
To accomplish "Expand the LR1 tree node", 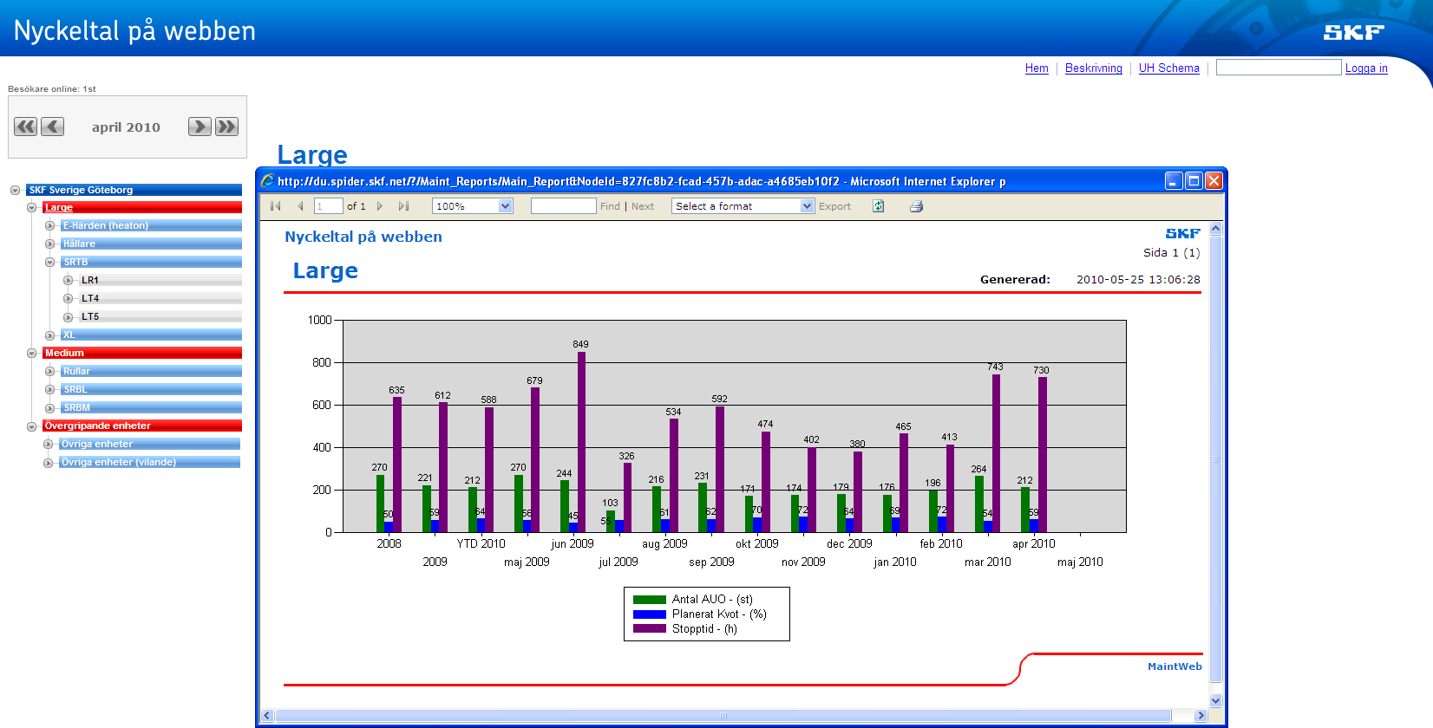I will click(68, 281).
